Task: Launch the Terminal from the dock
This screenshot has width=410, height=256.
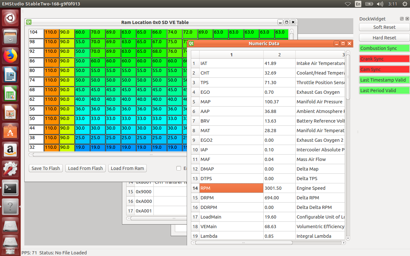Action: pos(10,188)
